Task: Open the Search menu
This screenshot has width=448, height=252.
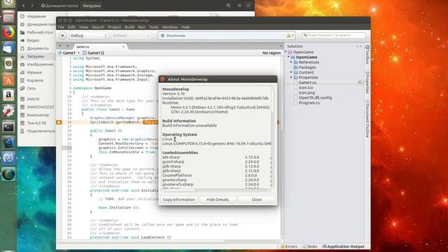Action: point(98,27)
